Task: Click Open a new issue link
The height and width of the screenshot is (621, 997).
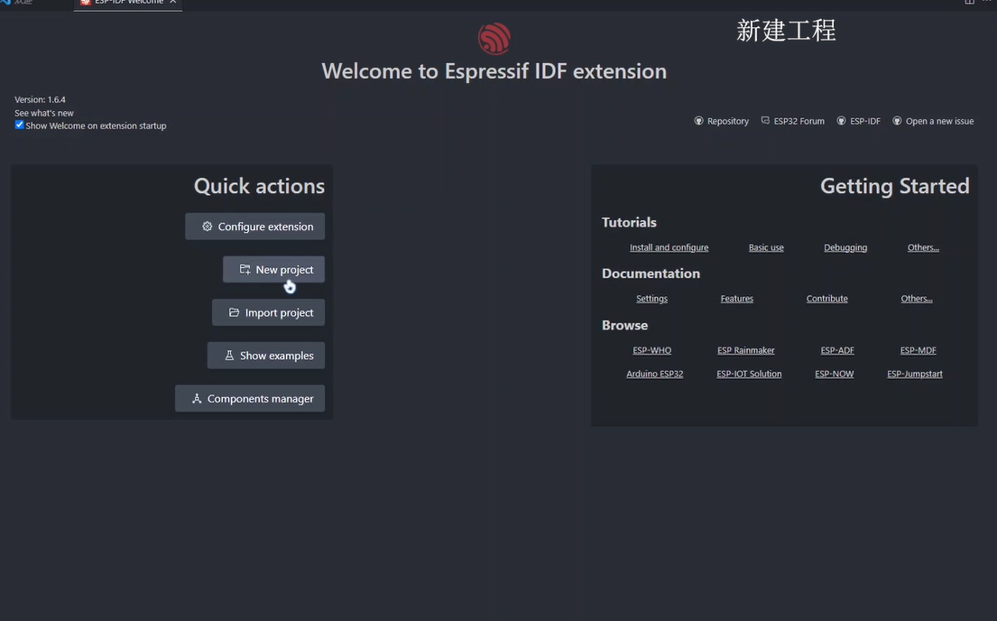Action: point(940,121)
